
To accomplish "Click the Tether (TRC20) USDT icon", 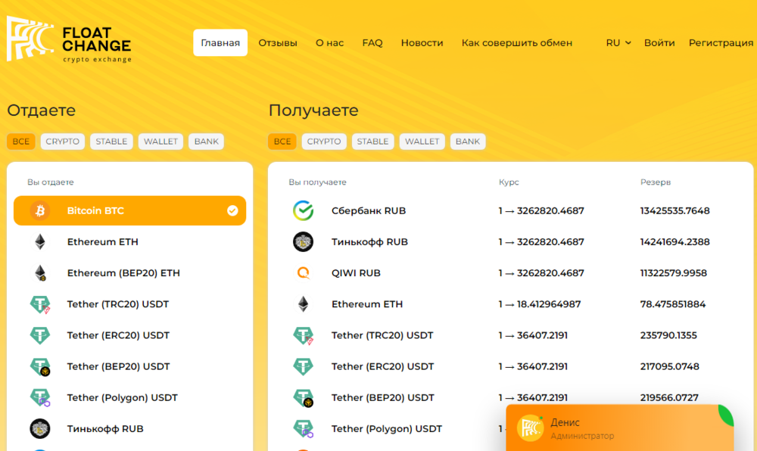I will point(39,304).
